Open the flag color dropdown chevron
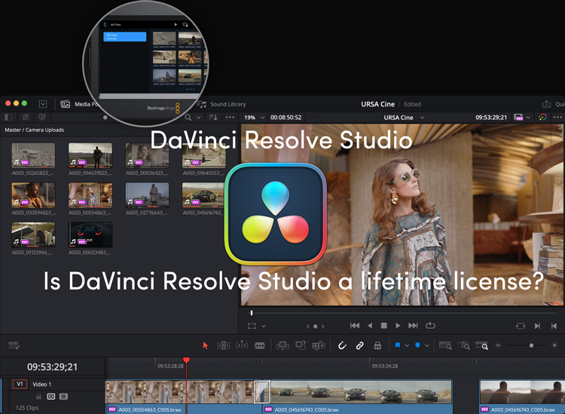The image size is (565, 414). point(407,345)
